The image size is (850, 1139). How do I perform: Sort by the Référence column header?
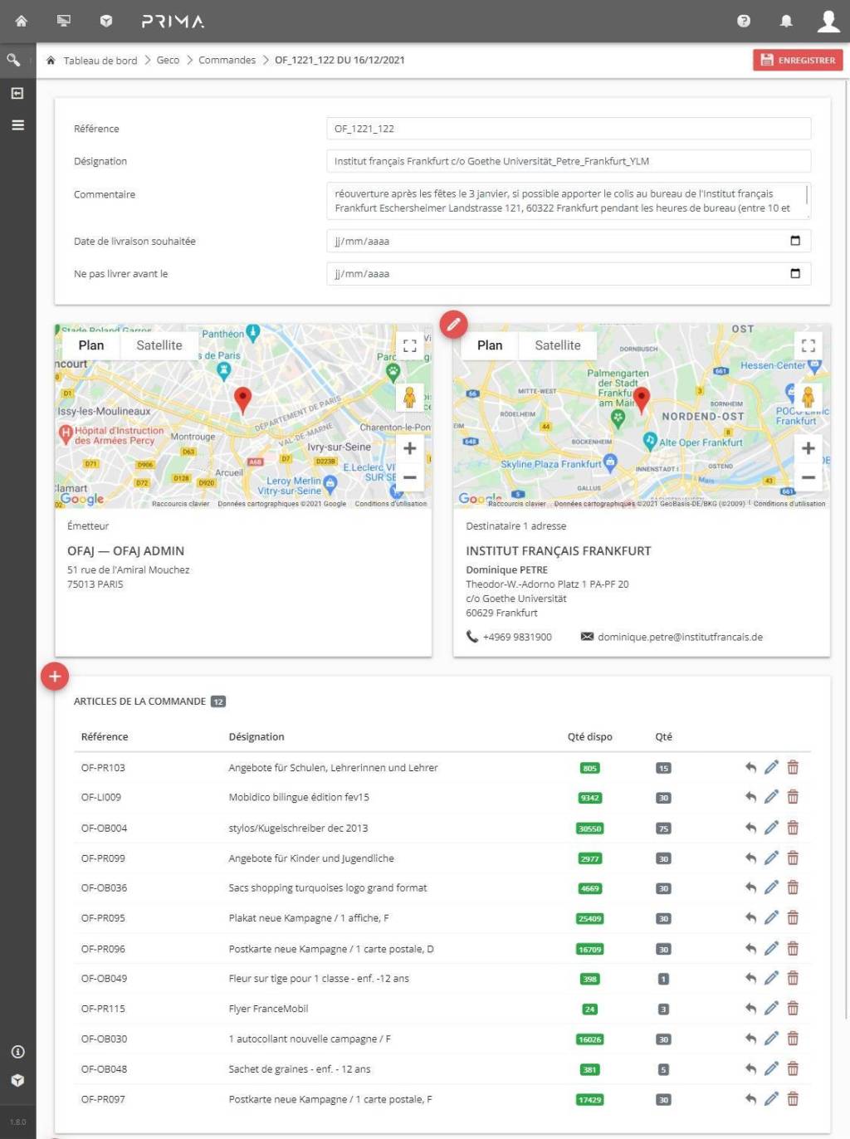pos(105,736)
